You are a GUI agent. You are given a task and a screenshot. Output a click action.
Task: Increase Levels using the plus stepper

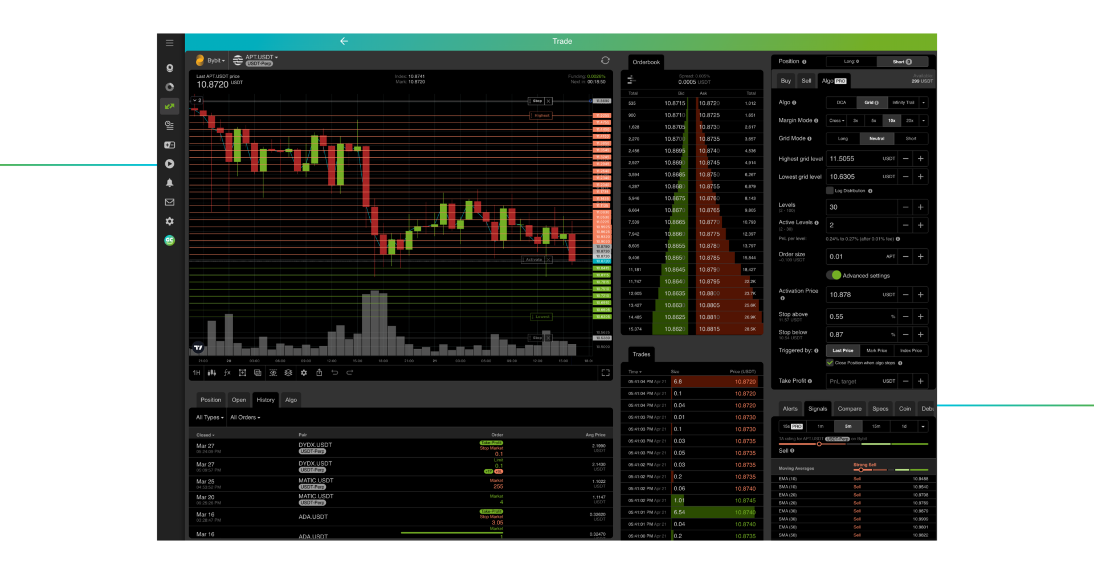pyautogui.click(x=920, y=207)
